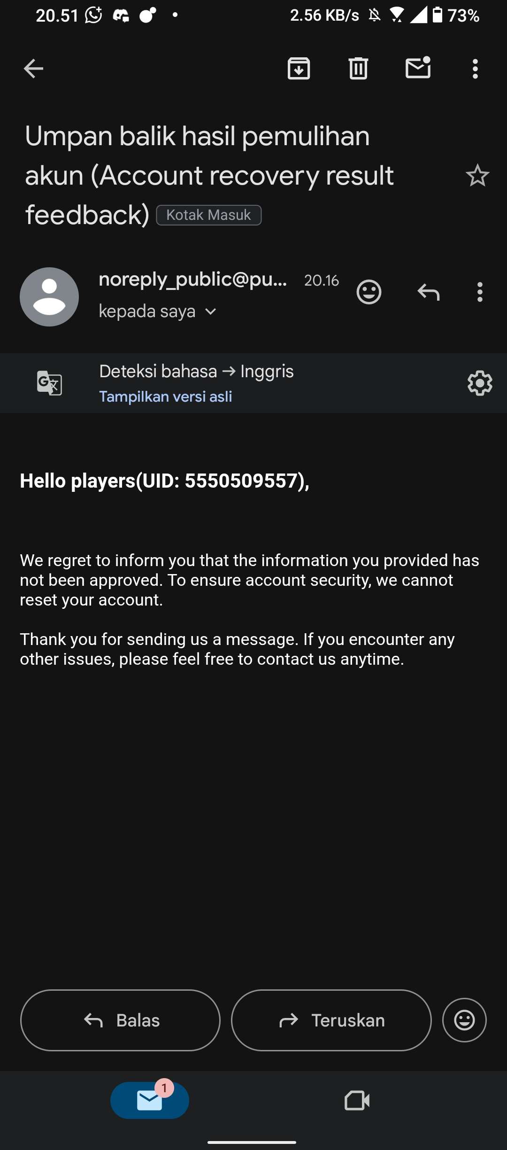The width and height of the screenshot is (507, 1150).
Task: Delete email with trash icon
Action: coord(358,69)
